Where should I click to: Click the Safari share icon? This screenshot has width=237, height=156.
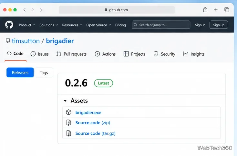point(205,10)
